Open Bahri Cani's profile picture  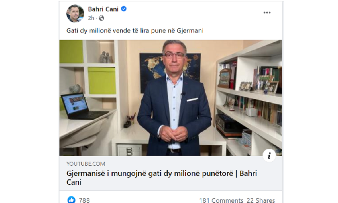pyautogui.click(x=75, y=13)
